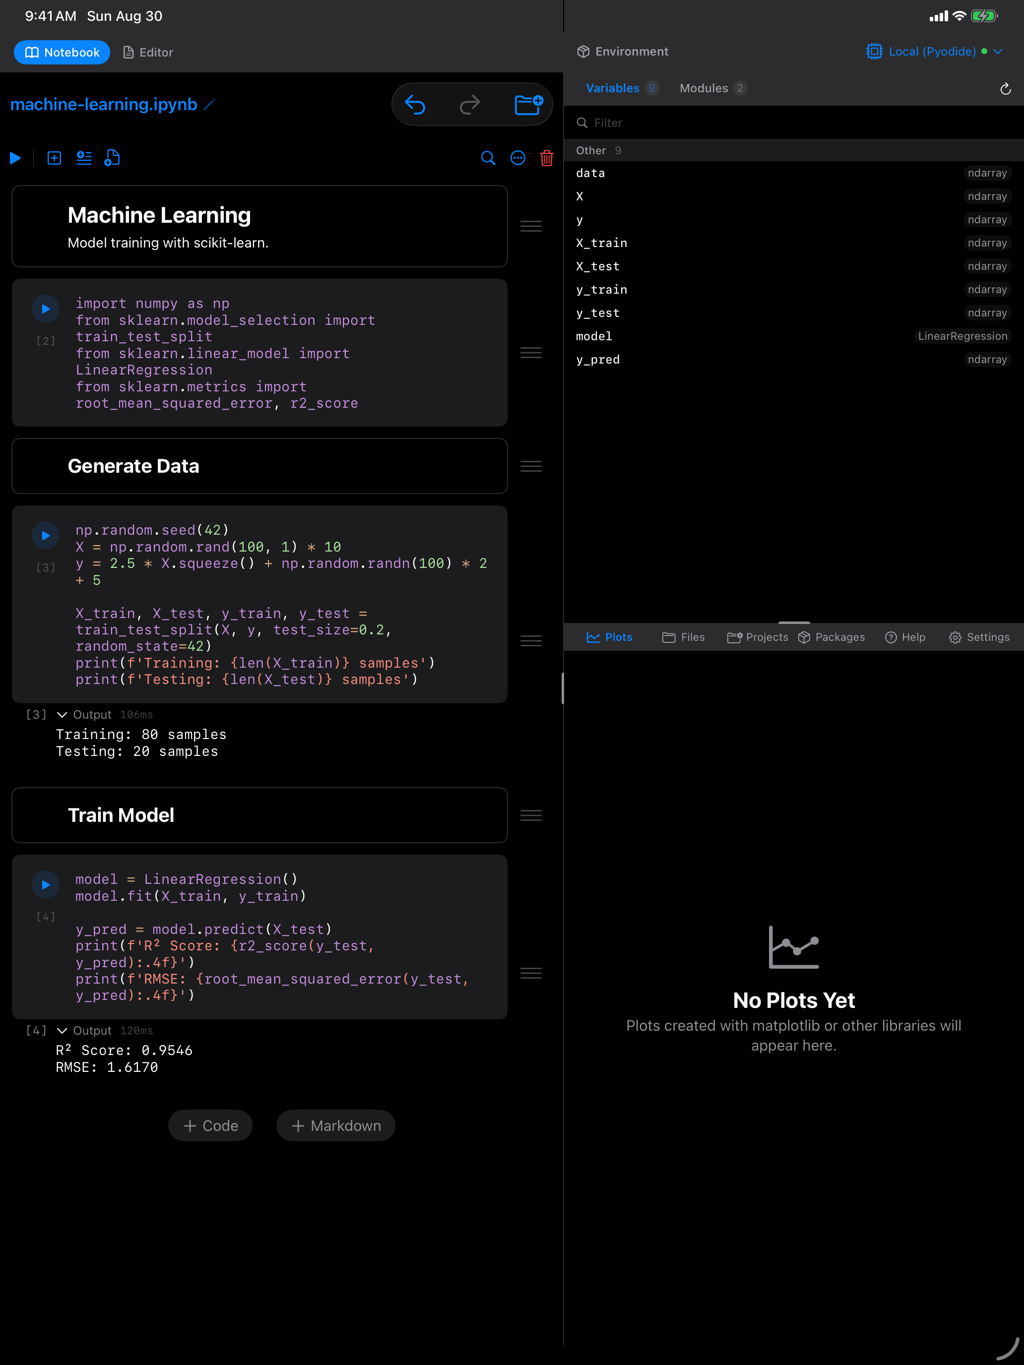
Task: Grab the model.fit cell drag handle
Action: pos(531,973)
